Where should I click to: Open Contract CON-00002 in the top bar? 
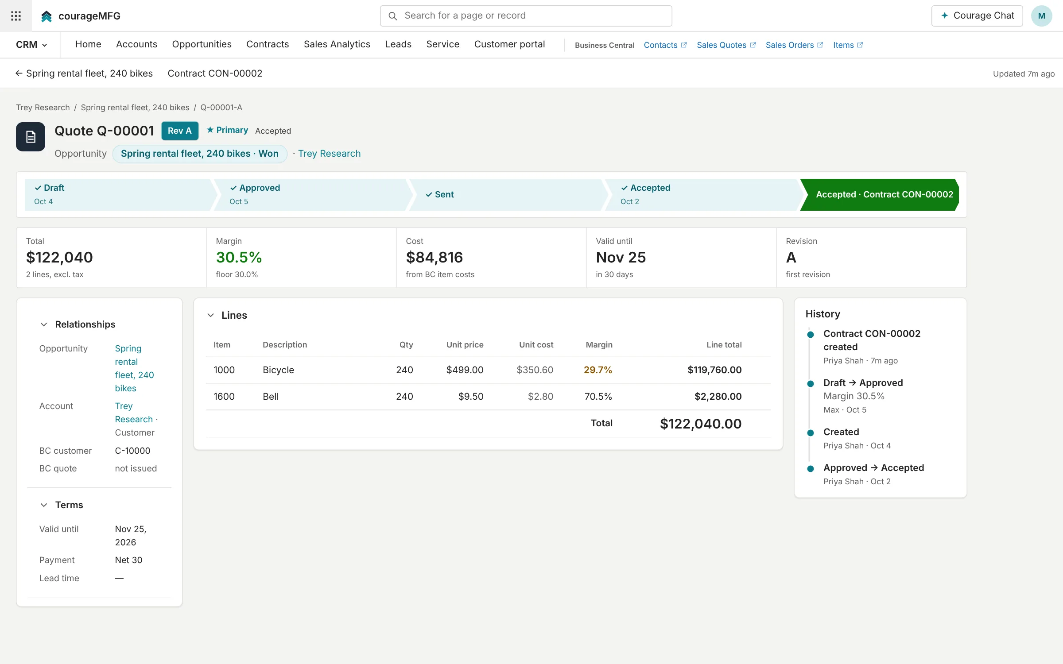[215, 73]
